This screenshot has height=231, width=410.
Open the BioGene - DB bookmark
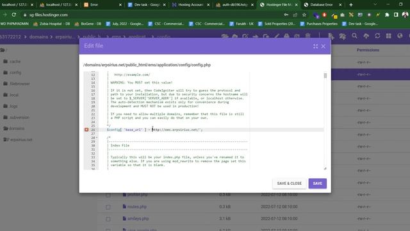point(88,24)
